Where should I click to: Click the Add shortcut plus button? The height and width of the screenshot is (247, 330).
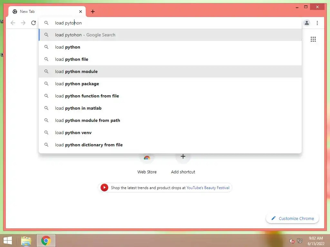point(183,157)
